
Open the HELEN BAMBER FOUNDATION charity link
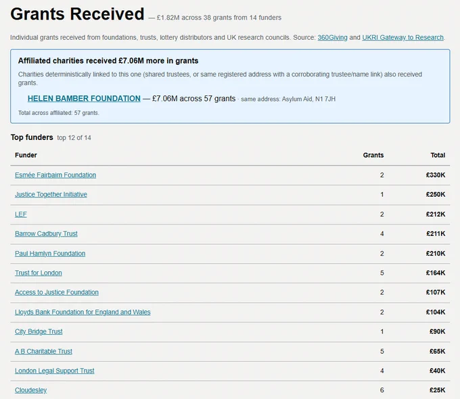[x=84, y=99]
